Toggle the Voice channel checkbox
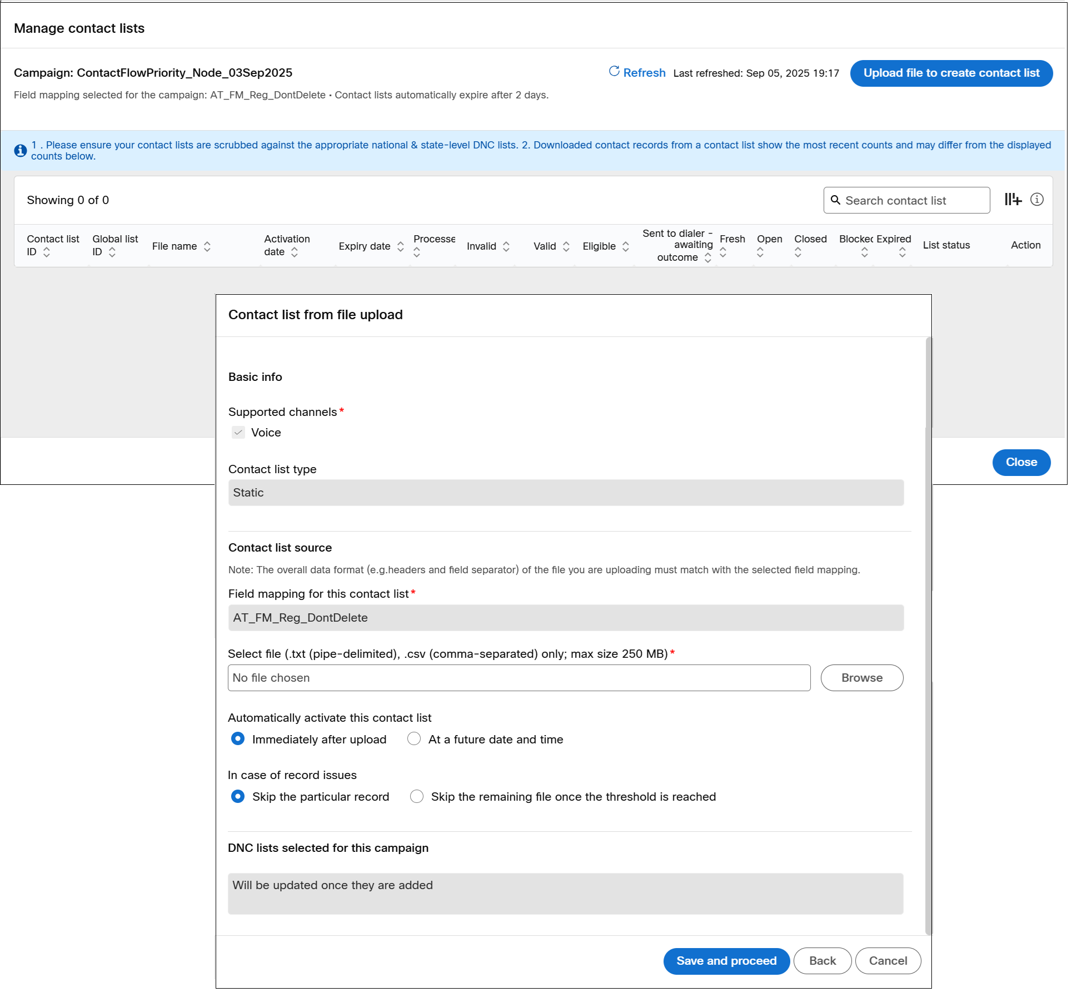This screenshot has width=1082, height=997. [x=238, y=432]
